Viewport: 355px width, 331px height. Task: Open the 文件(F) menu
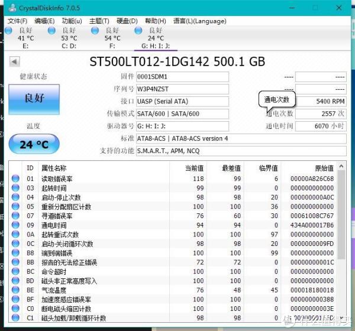17,21
